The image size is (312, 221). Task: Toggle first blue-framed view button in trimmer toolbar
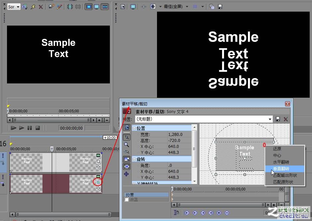pos(89,7)
